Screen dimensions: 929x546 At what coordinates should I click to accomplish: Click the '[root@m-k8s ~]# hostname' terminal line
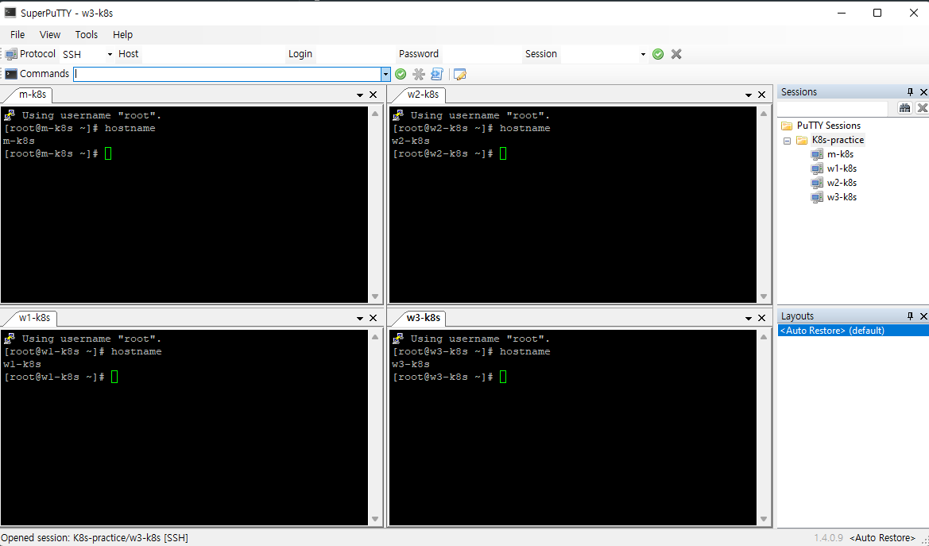pyautogui.click(x=79, y=128)
